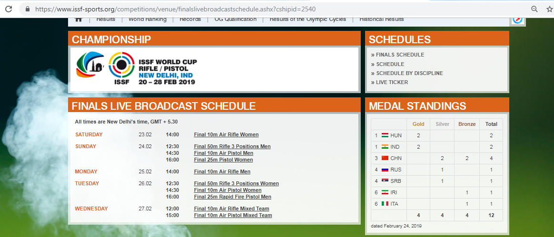Bookmark this page with the star icon
Viewport: 554px width, 237px height.
(549, 9)
